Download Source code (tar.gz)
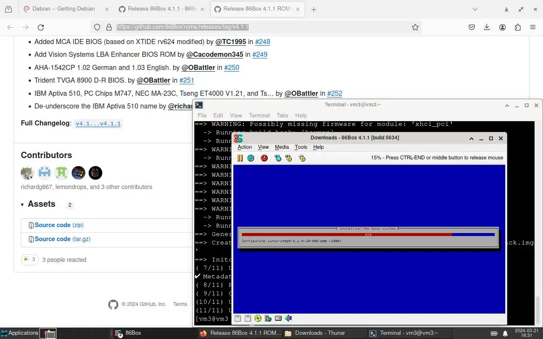543x339 pixels. coord(62,239)
